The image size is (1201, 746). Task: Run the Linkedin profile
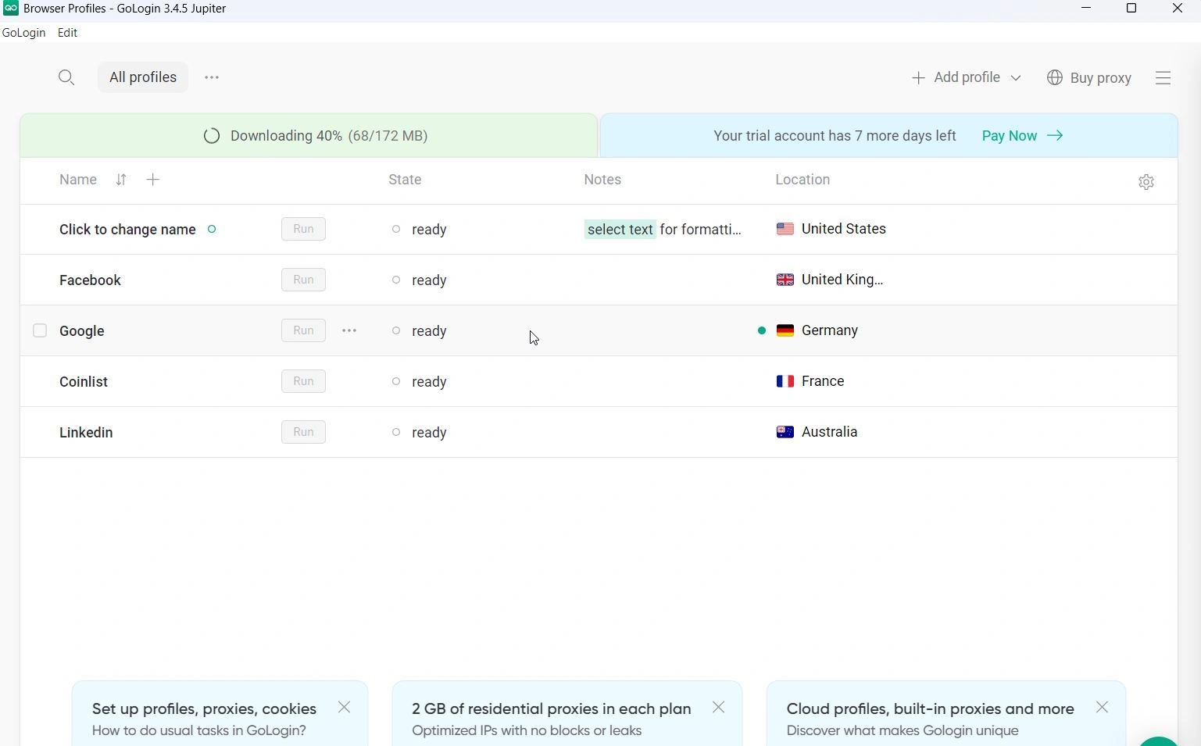(303, 433)
